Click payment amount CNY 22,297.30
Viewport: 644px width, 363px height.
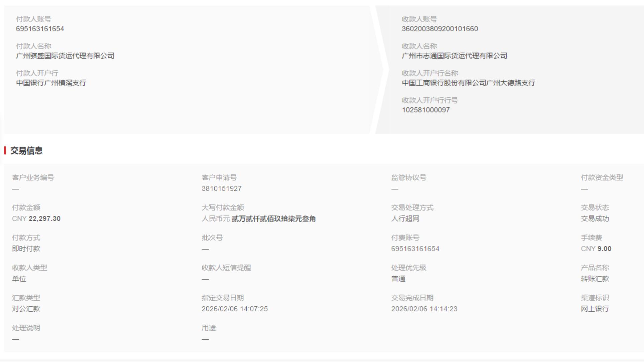(36, 219)
